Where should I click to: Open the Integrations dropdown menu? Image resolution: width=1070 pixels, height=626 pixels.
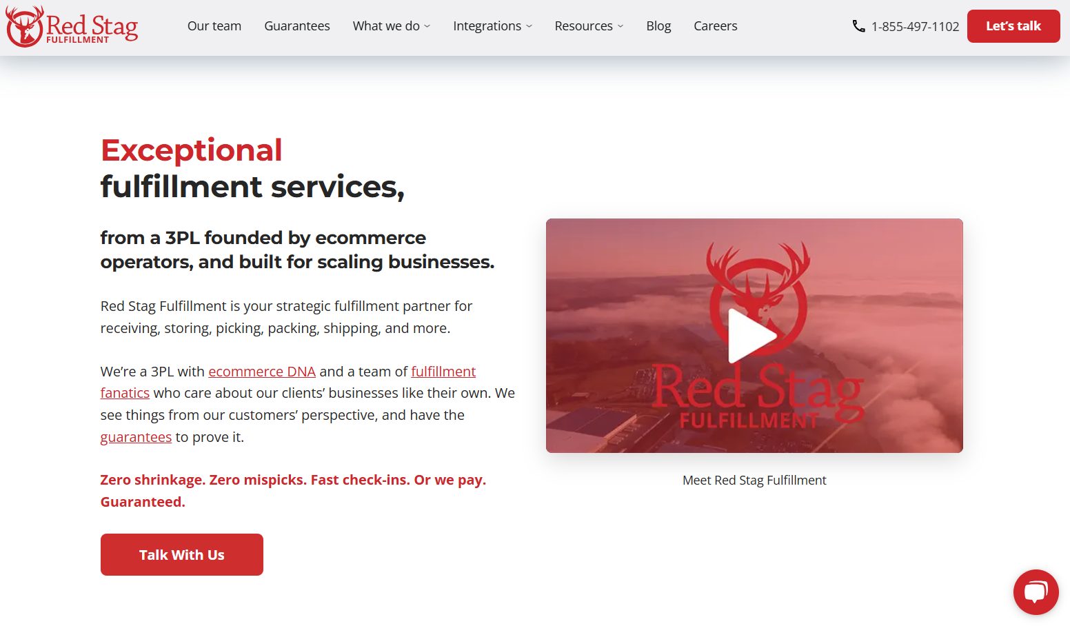pos(492,26)
